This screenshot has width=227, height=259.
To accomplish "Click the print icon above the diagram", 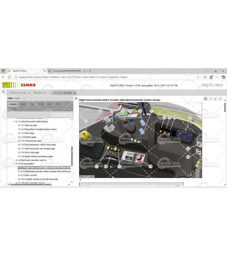I will coord(215,99).
